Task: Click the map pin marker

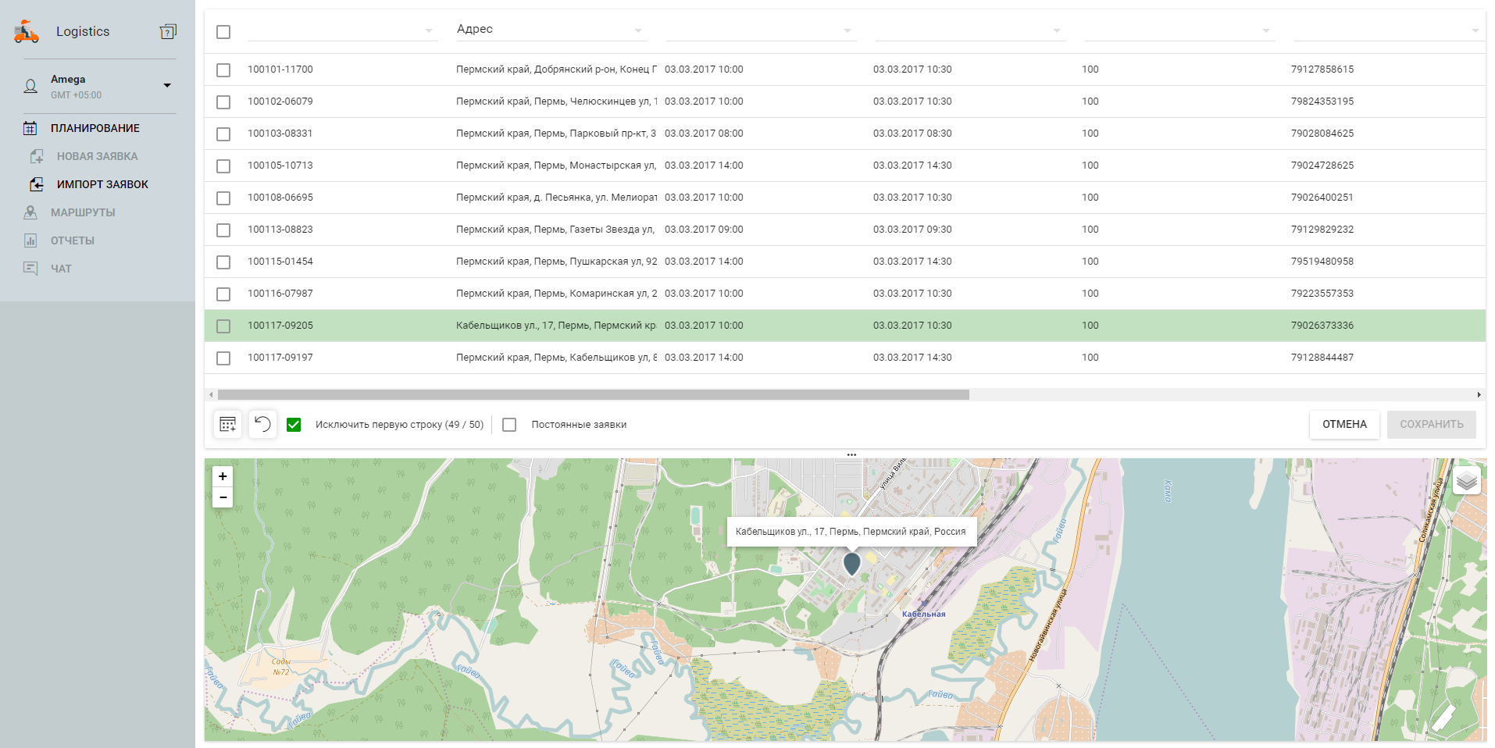Action: pos(851,563)
